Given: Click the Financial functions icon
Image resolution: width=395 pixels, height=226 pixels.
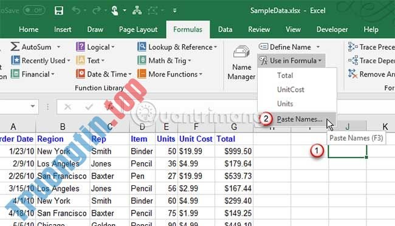Looking at the screenshot, I should [15, 74].
